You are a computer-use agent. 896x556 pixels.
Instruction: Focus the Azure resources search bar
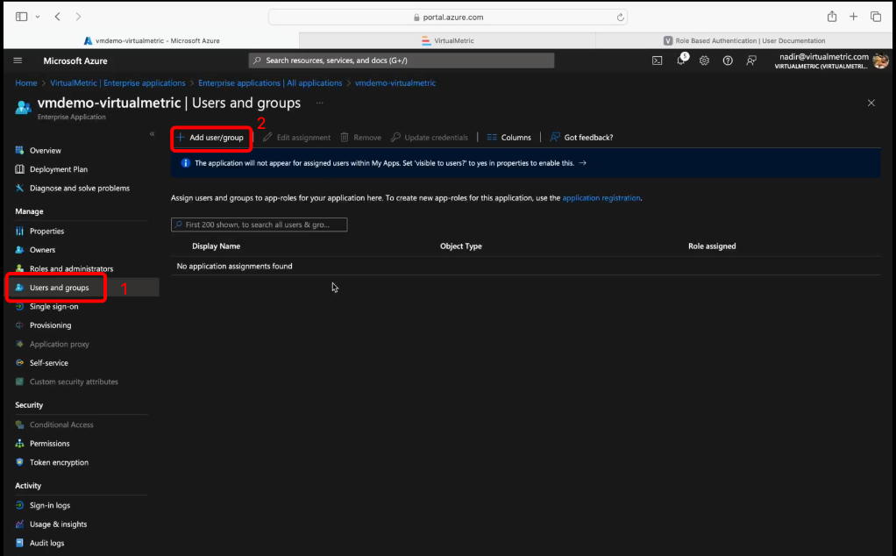point(402,61)
